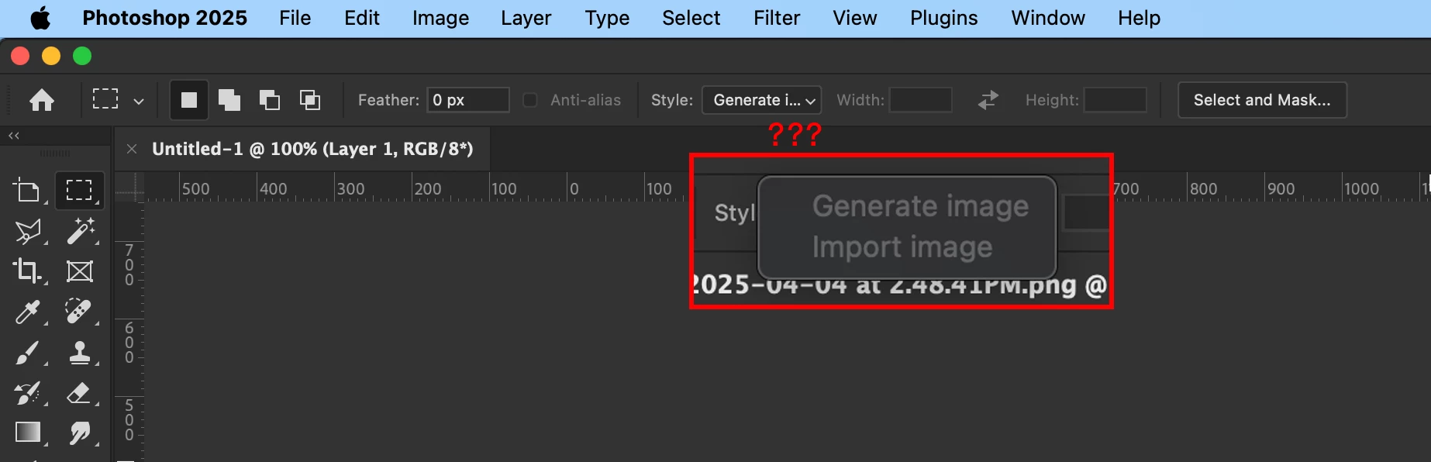Open the Plugins menu
Screen dimensions: 1431x462
(944, 18)
